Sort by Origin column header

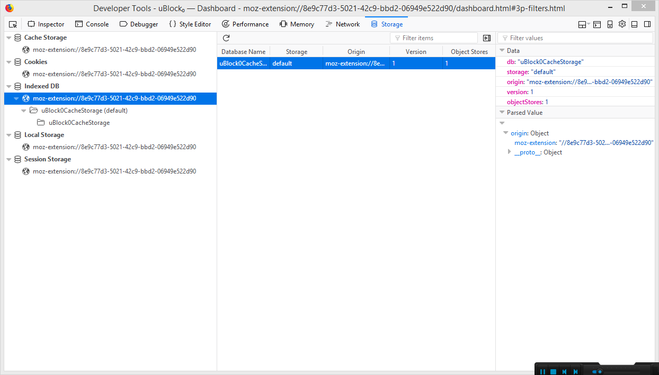click(x=357, y=51)
